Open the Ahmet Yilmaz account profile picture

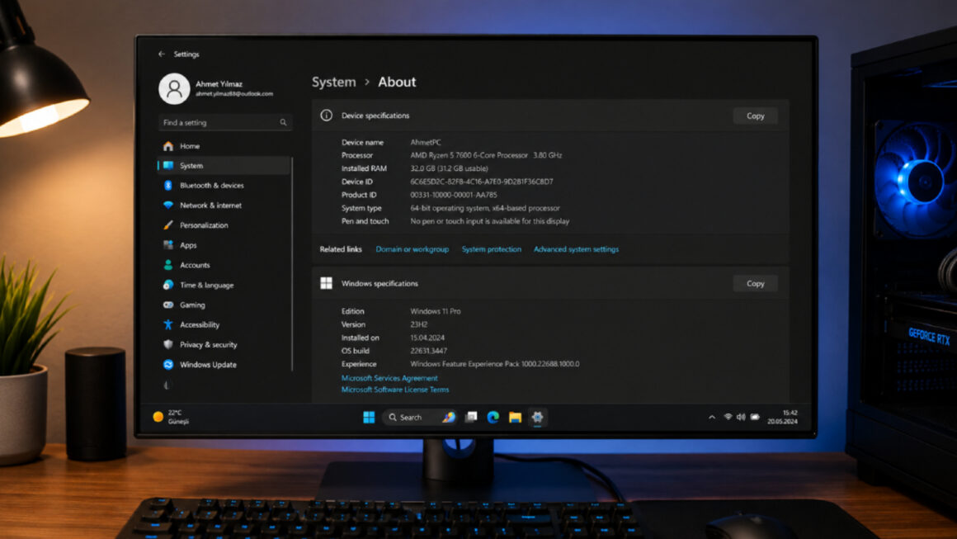(x=175, y=88)
